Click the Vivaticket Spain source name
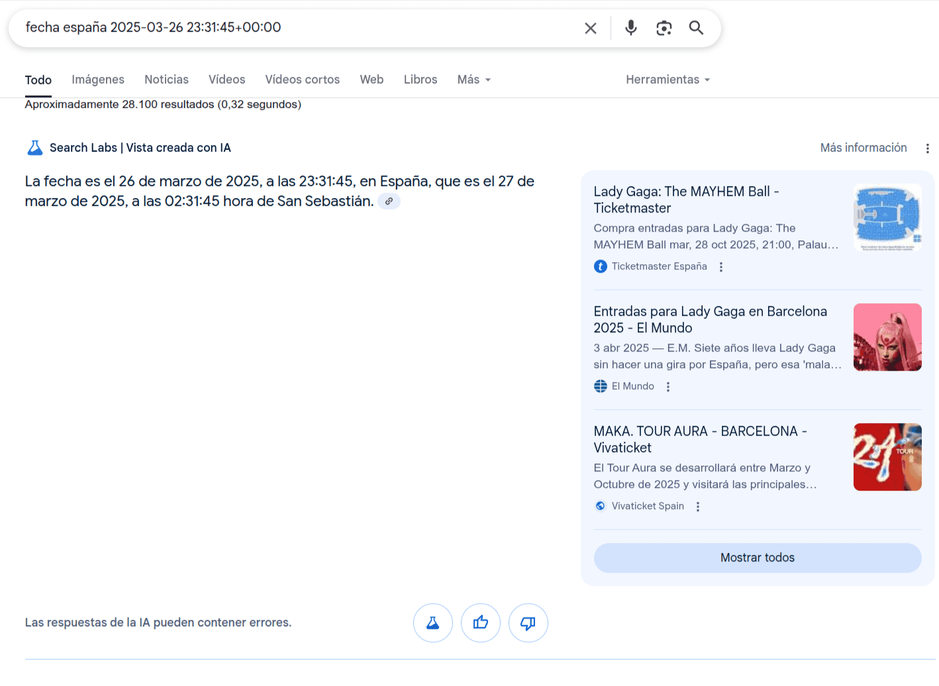This screenshot has width=939, height=686. pos(648,507)
